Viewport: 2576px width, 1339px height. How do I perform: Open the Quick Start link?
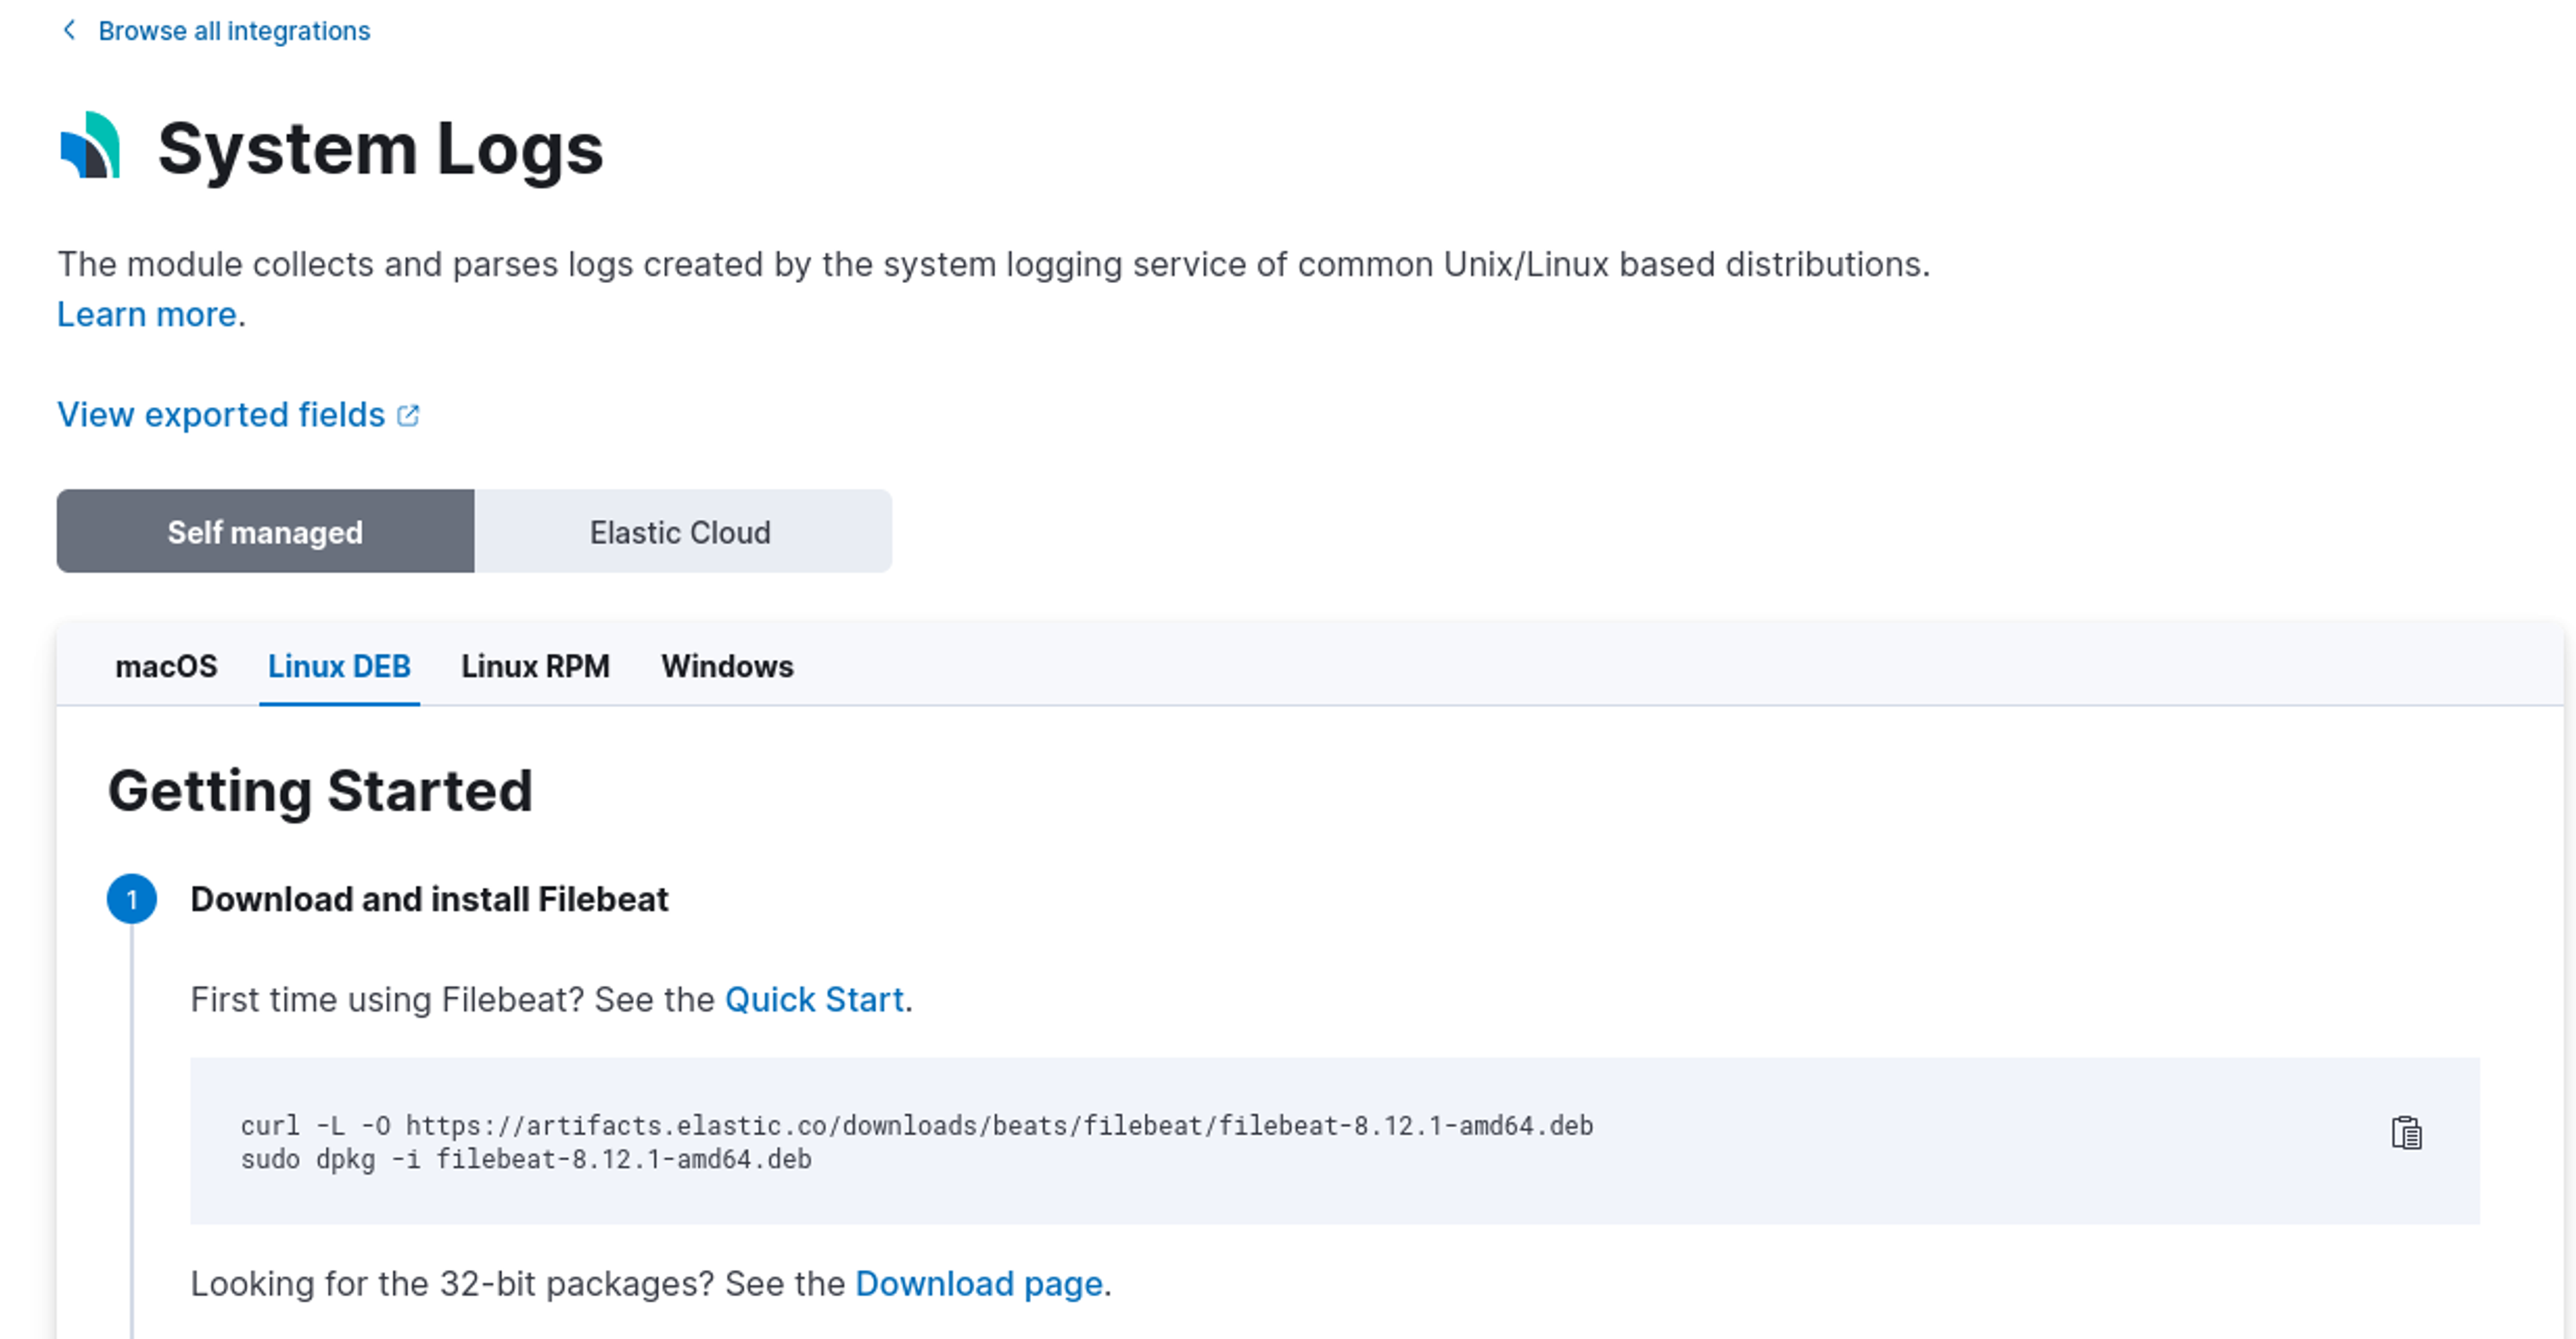(x=814, y=999)
